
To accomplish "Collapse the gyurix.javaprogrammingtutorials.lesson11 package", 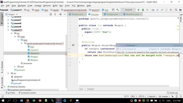I will pyautogui.click(x=22, y=43).
